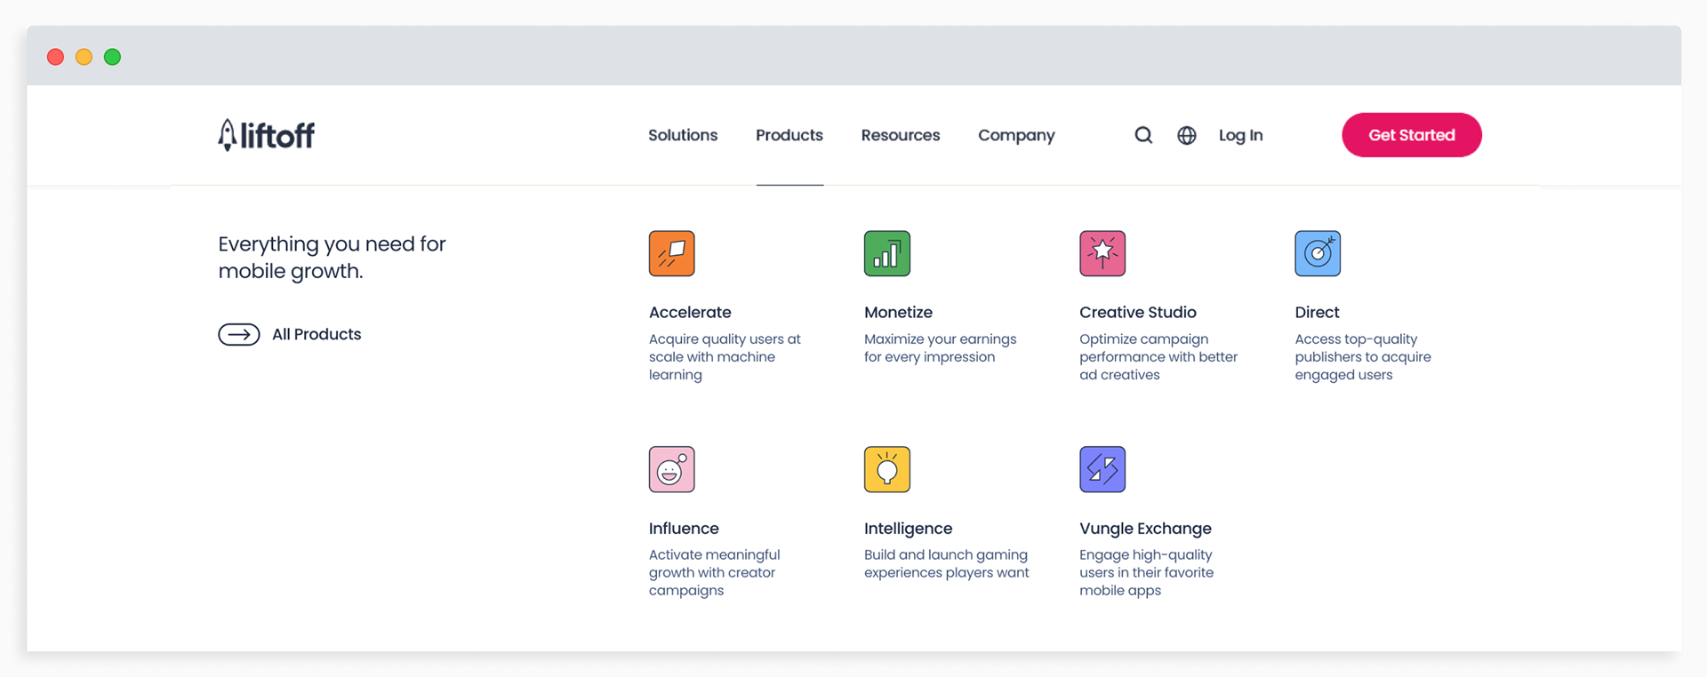
Task: Click the Influence smiley face icon
Action: pos(671,469)
